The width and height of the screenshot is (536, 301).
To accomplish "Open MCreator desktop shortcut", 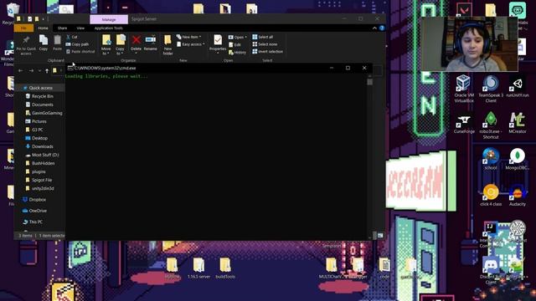I will tap(518, 123).
